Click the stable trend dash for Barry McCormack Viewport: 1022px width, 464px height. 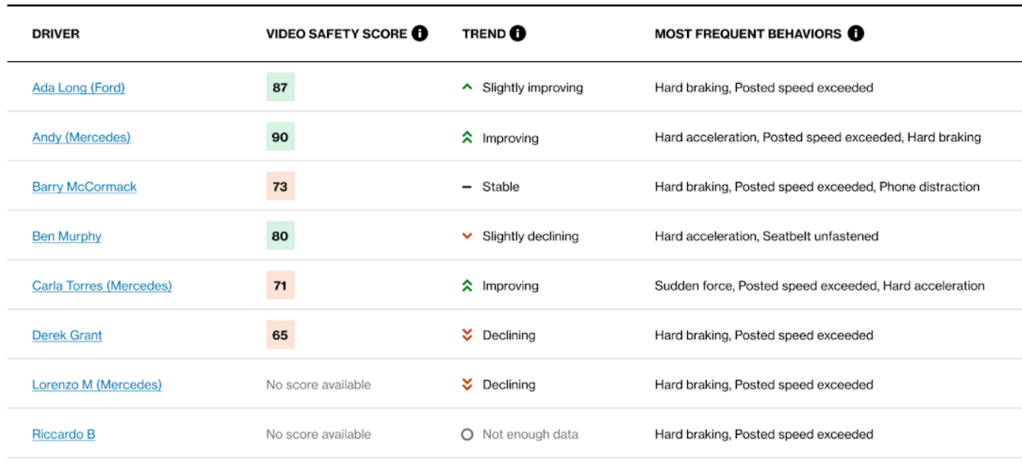click(468, 186)
